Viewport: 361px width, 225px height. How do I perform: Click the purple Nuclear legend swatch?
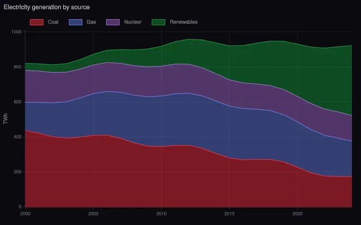[113, 22]
